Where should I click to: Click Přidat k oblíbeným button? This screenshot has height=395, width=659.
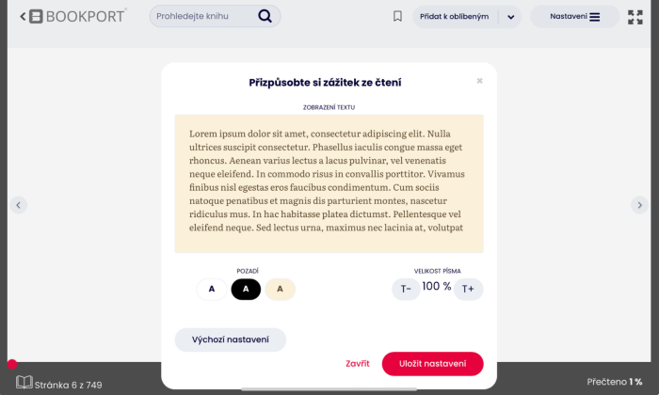(455, 17)
